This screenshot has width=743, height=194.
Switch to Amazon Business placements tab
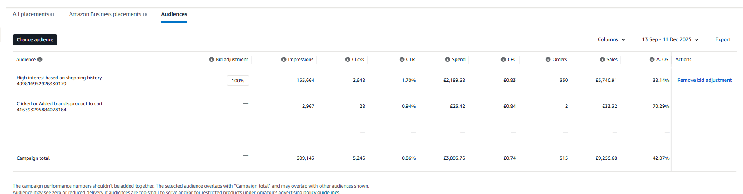105,14
